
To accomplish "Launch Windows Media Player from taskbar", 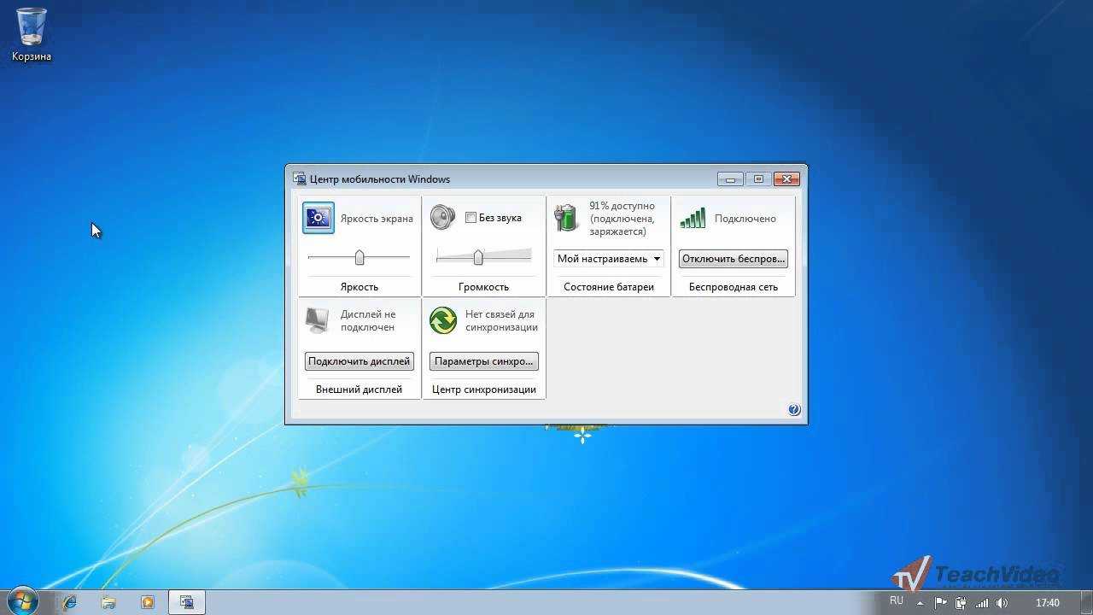I will pos(148,602).
